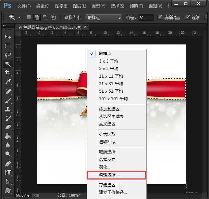The height and width of the screenshot is (199, 209).
Task: Open the 图层(L) menu
Action: 79,6
